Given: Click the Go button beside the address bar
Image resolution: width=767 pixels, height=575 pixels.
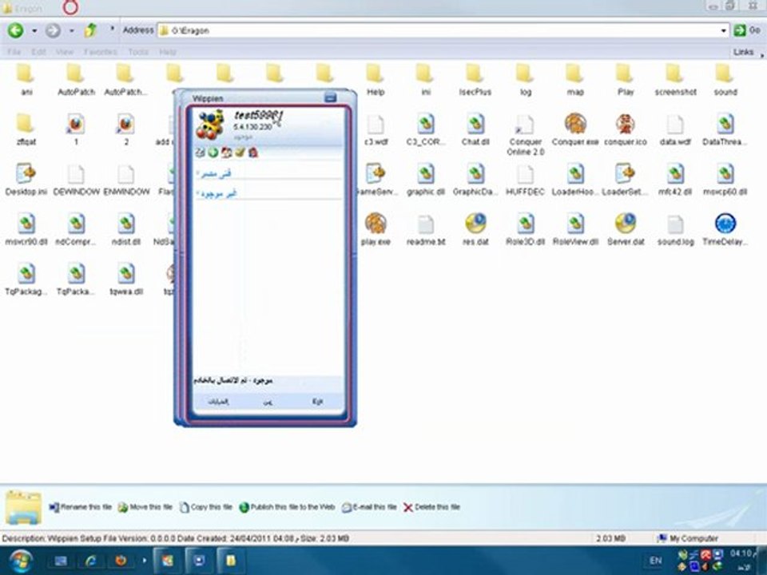Looking at the screenshot, I should tap(748, 30).
